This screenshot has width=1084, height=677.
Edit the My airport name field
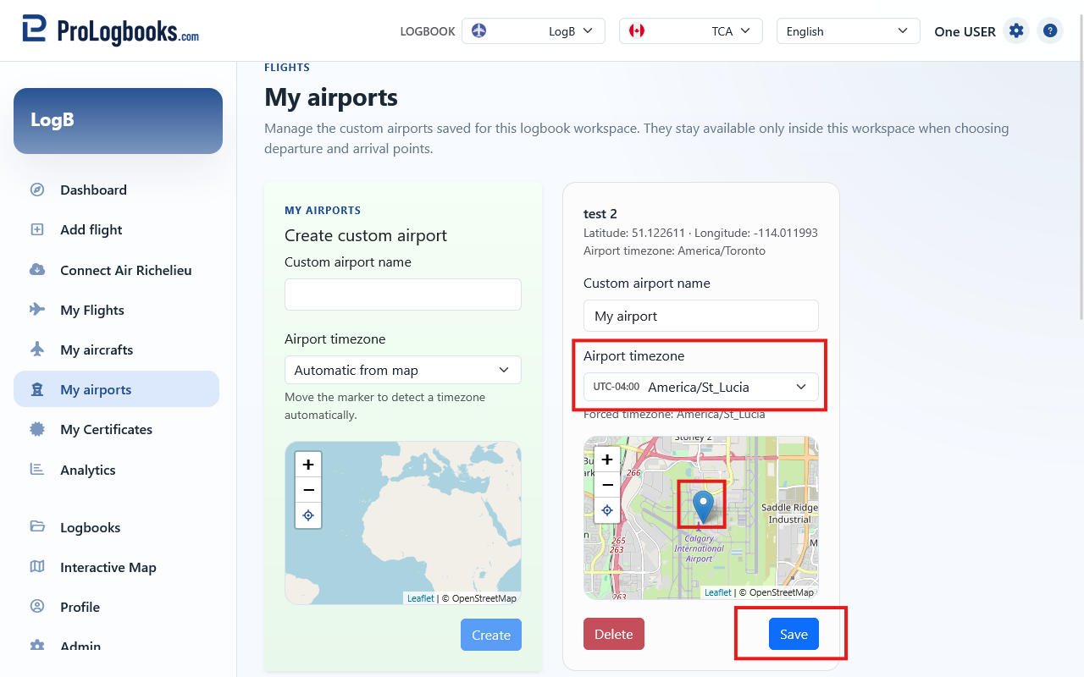701,316
